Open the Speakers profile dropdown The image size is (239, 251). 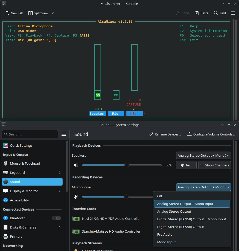[204, 155]
